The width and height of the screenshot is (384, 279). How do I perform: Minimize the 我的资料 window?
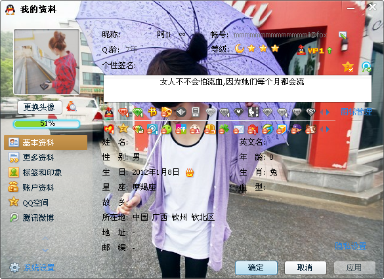pos(351,8)
